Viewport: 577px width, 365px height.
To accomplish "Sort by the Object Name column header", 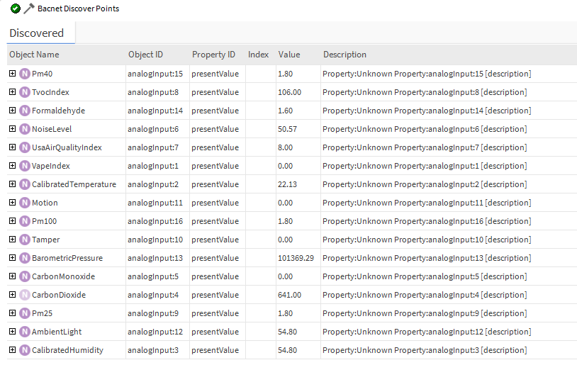I will pos(34,55).
